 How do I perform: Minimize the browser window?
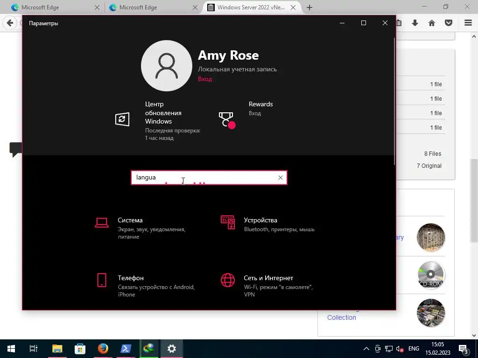pos(424,7)
